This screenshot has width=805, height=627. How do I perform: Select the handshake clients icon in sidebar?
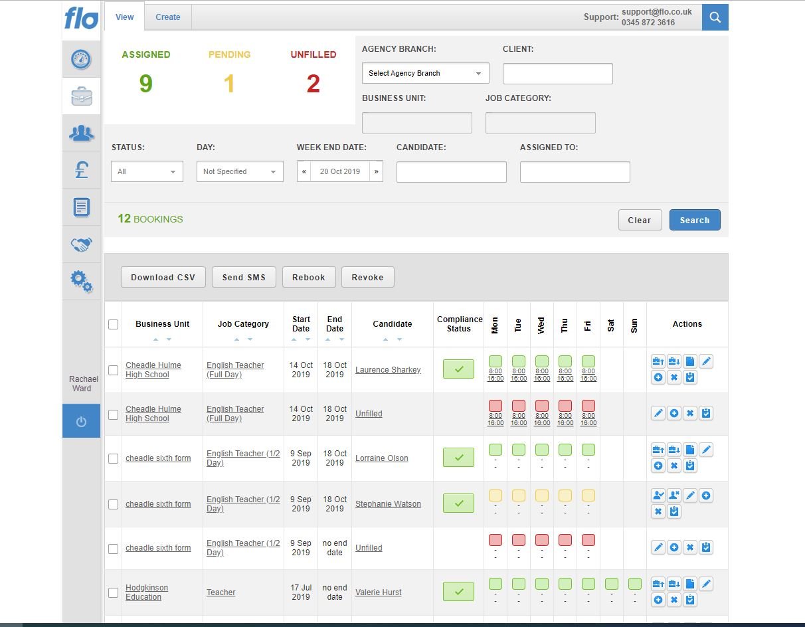(81, 244)
